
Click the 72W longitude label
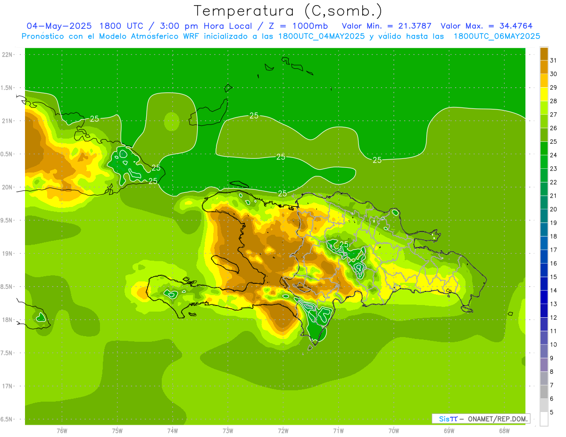pyautogui.click(x=283, y=431)
